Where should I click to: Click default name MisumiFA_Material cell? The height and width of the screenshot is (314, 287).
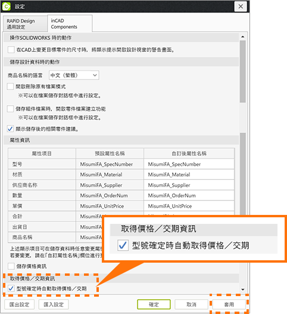click(x=110, y=175)
